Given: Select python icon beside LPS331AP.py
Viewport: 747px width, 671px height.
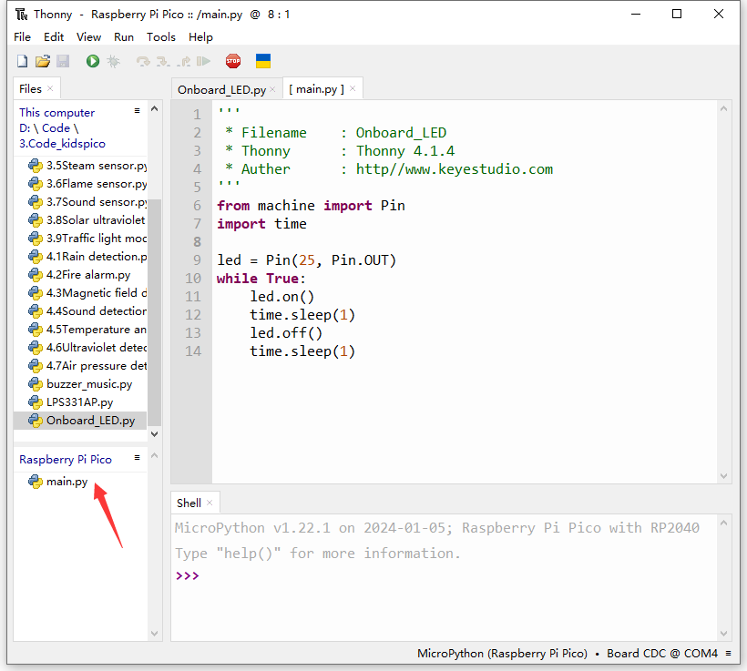Looking at the screenshot, I should click(36, 402).
